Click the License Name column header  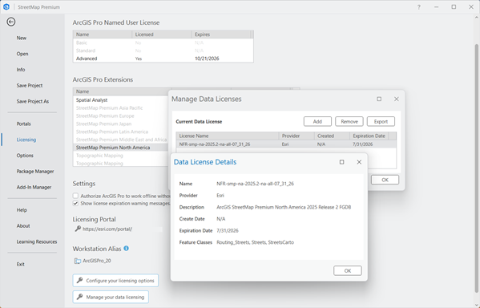pyautogui.click(x=228, y=136)
